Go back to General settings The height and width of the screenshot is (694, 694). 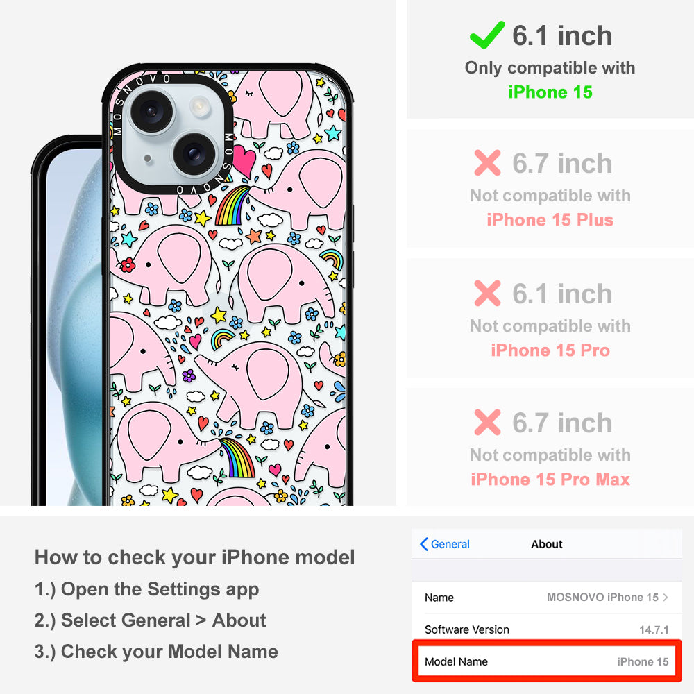click(445, 544)
